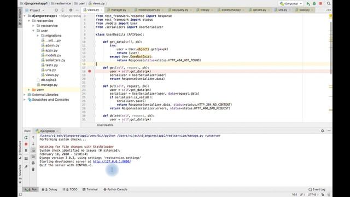Image resolution: width=350 pixels, height=197 pixels.
Task: Click the locate-file target icon in Project panel
Action: click(56, 10)
